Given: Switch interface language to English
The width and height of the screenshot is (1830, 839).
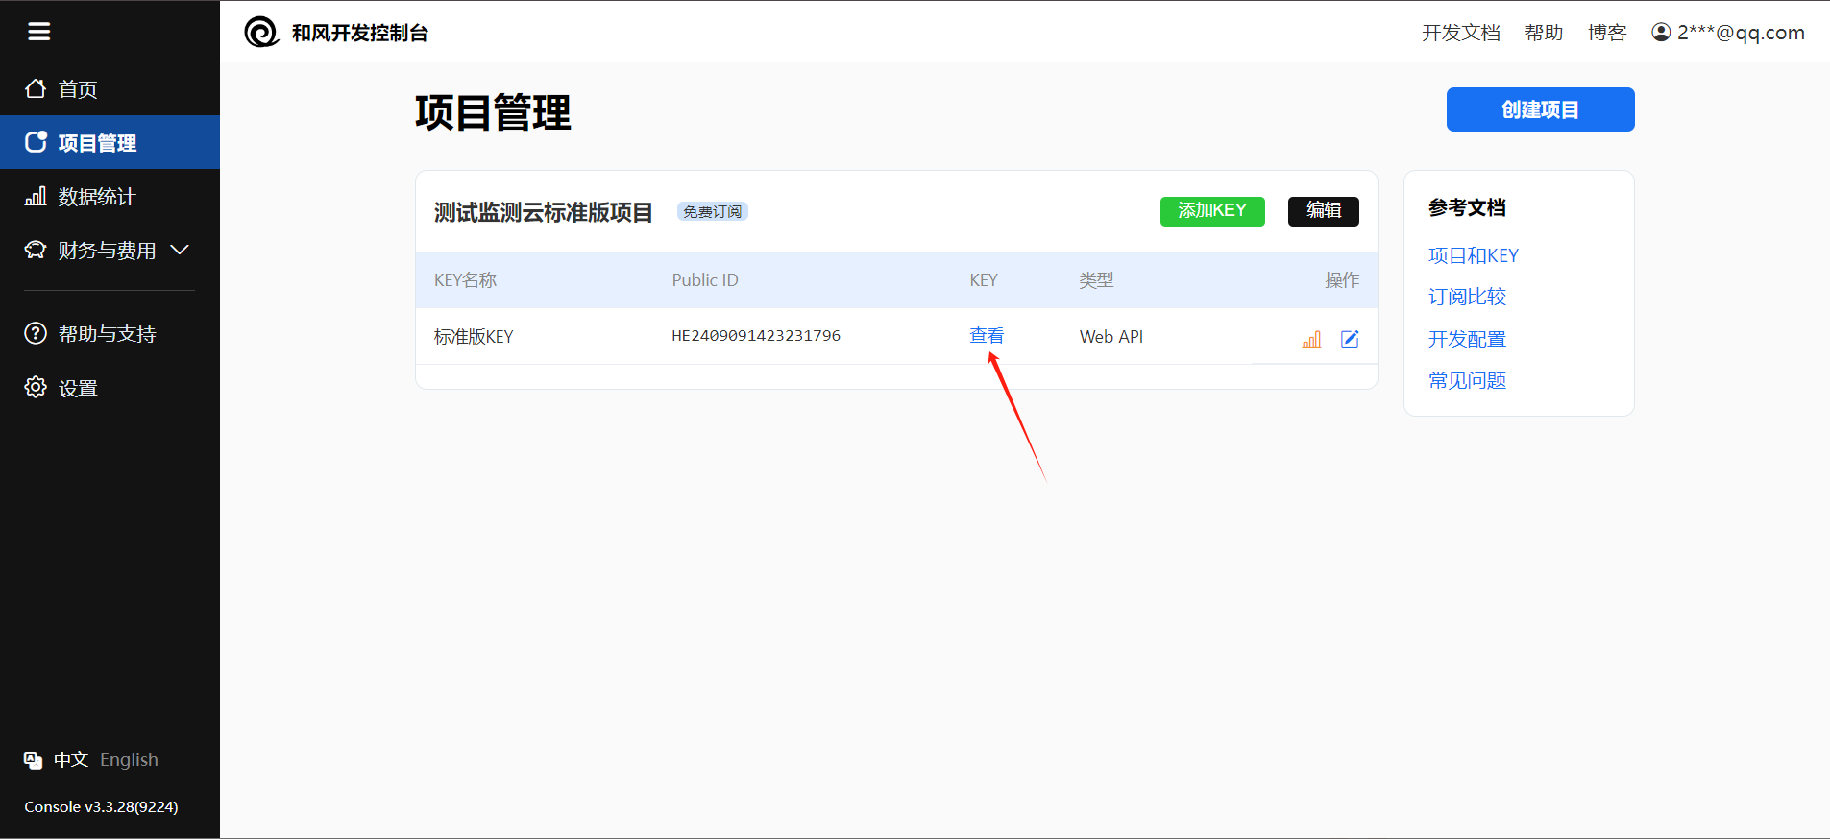Looking at the screenshot, I should pos(129,760).
